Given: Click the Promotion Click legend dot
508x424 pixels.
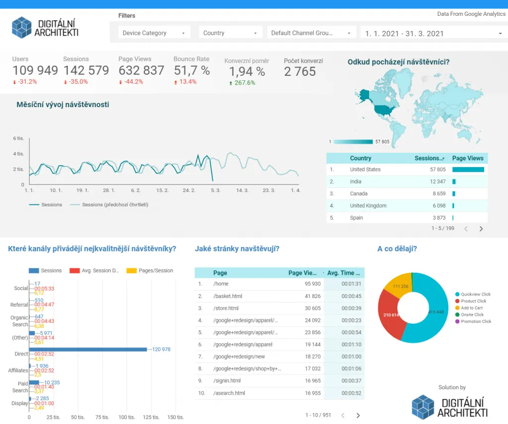Looking at the screenshot, I should pyautogui.click(x=457, y=321).
